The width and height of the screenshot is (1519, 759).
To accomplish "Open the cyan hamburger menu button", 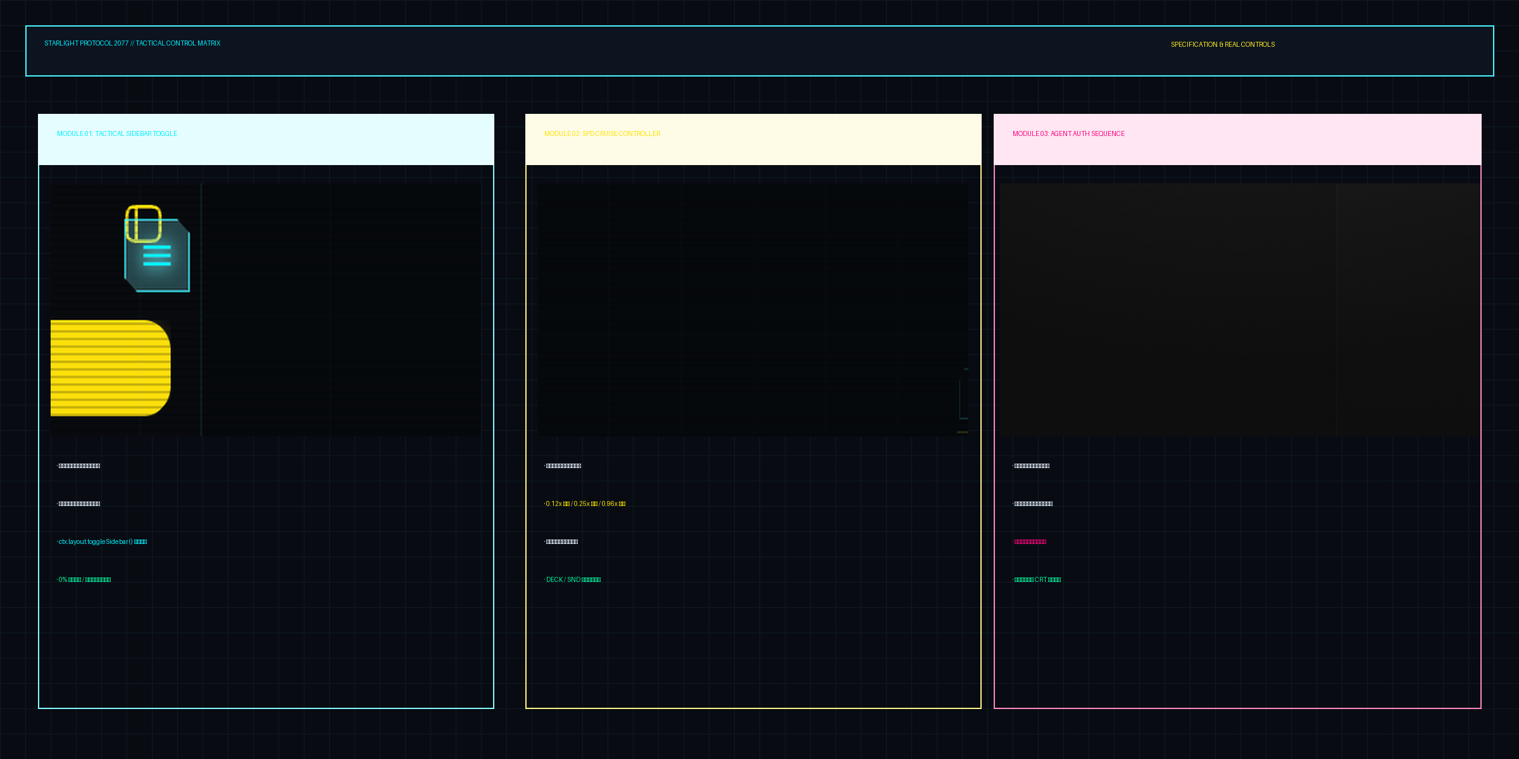I will [x=157, y=256].
